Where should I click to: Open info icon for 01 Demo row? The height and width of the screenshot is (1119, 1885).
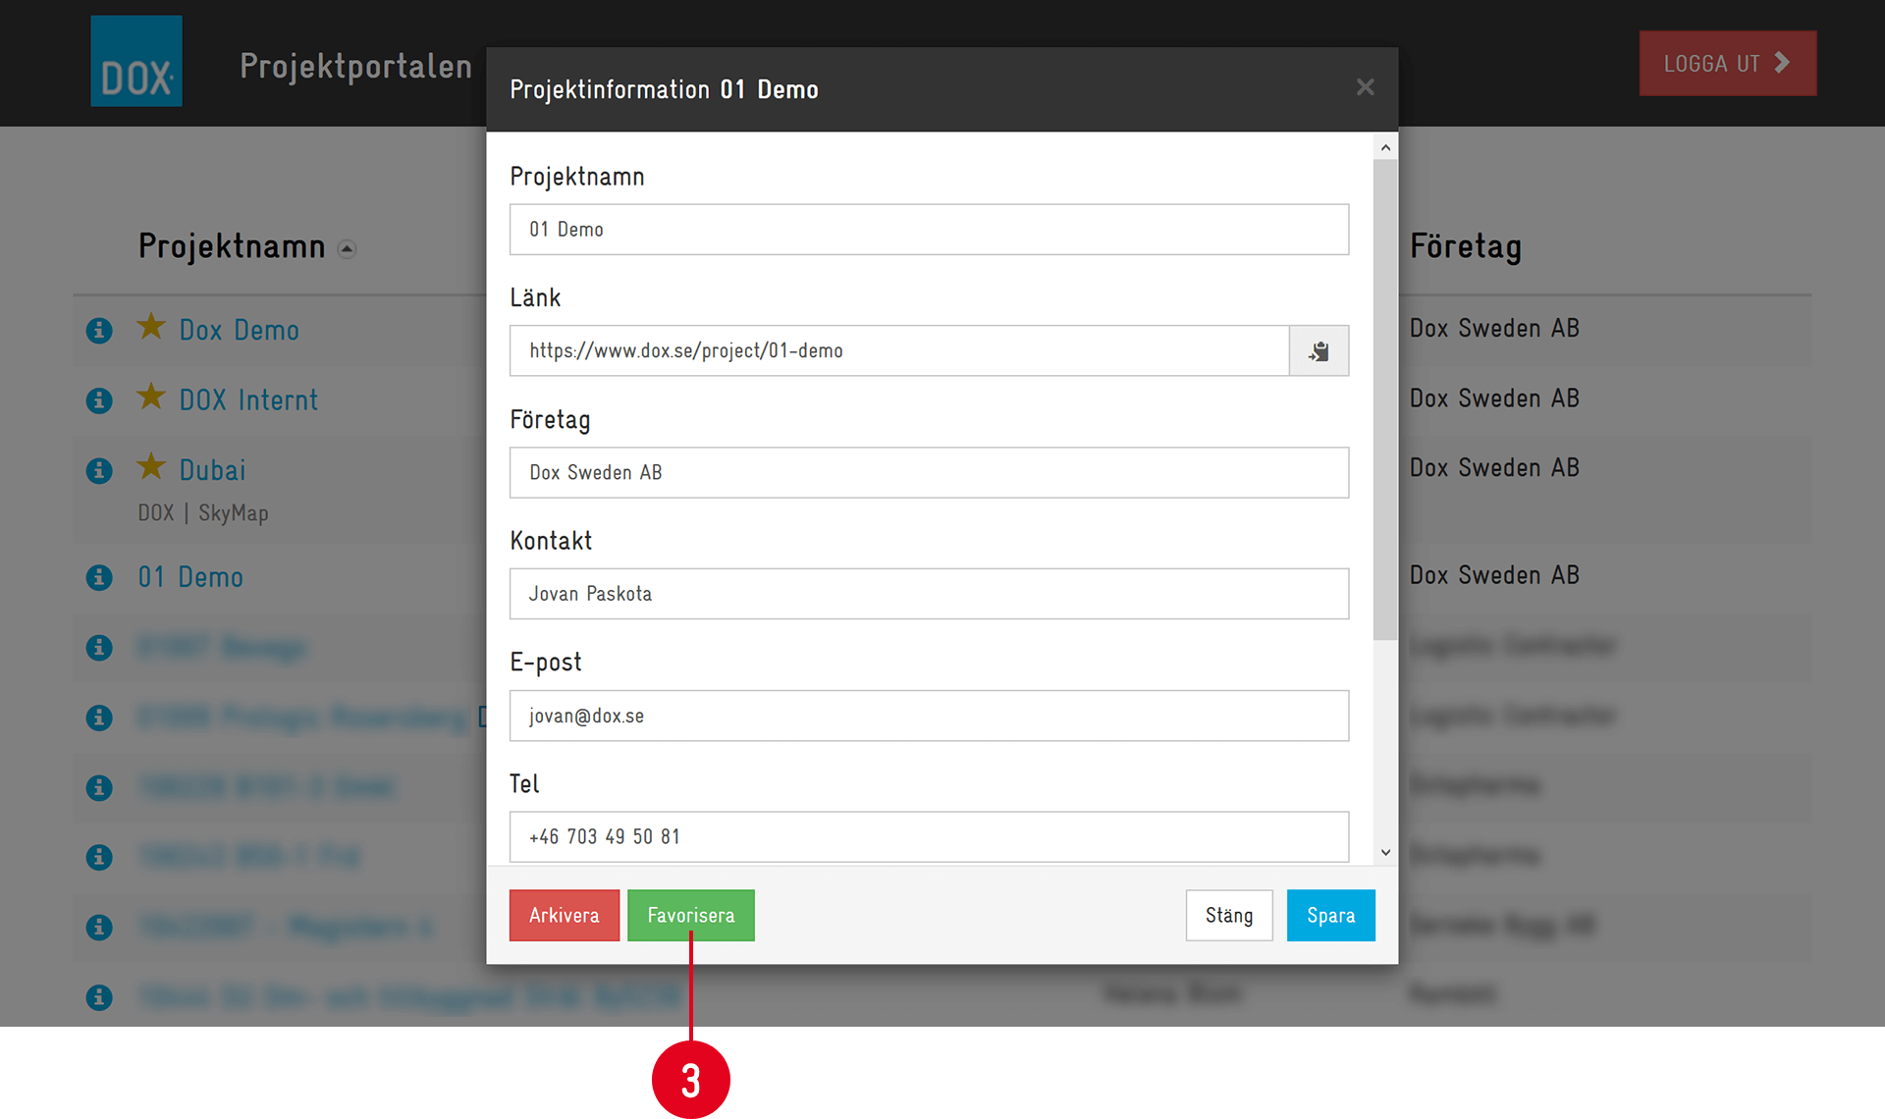point(99,577)
